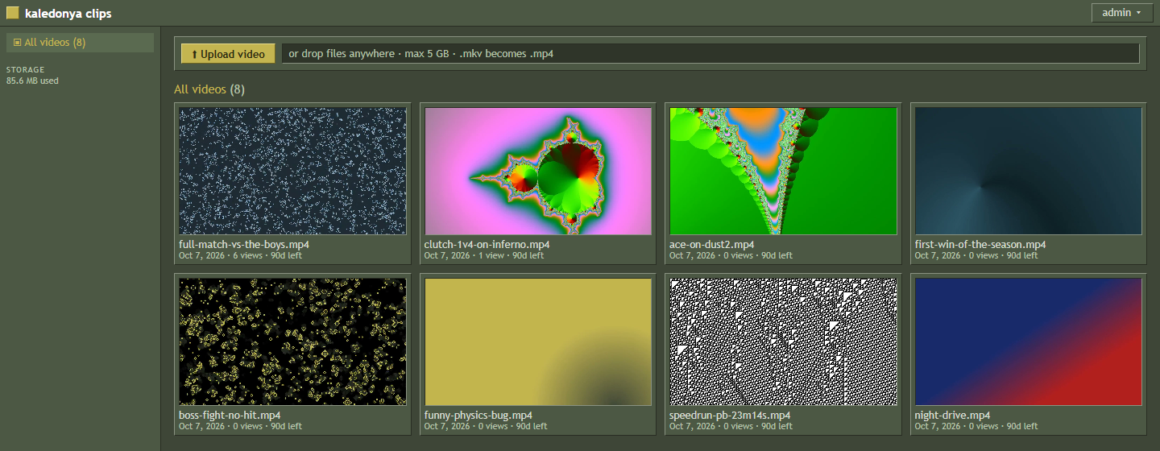Open the admin dropdown menu
The width and height of the screenshot is (1160, 451).
tap(1121, 12)
